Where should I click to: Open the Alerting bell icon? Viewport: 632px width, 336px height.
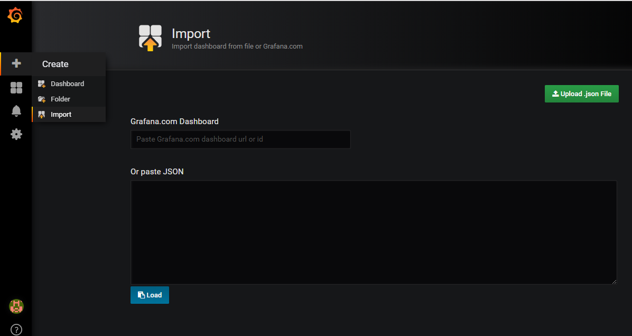coord(16,111)
